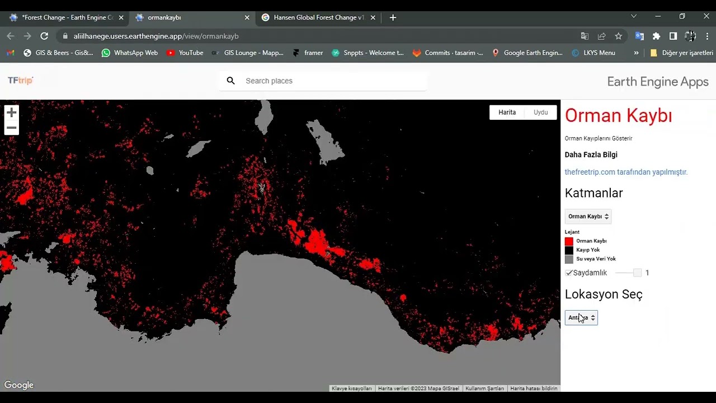This screenshot has height=403, width=716.
Task: Open the YouTube bookmark
Action: click(x=185, y=53)
